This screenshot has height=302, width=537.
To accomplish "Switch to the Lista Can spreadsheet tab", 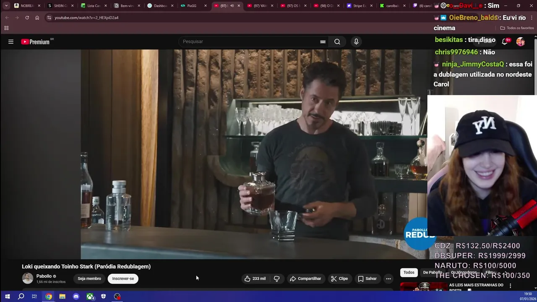I will pos(92,6).
